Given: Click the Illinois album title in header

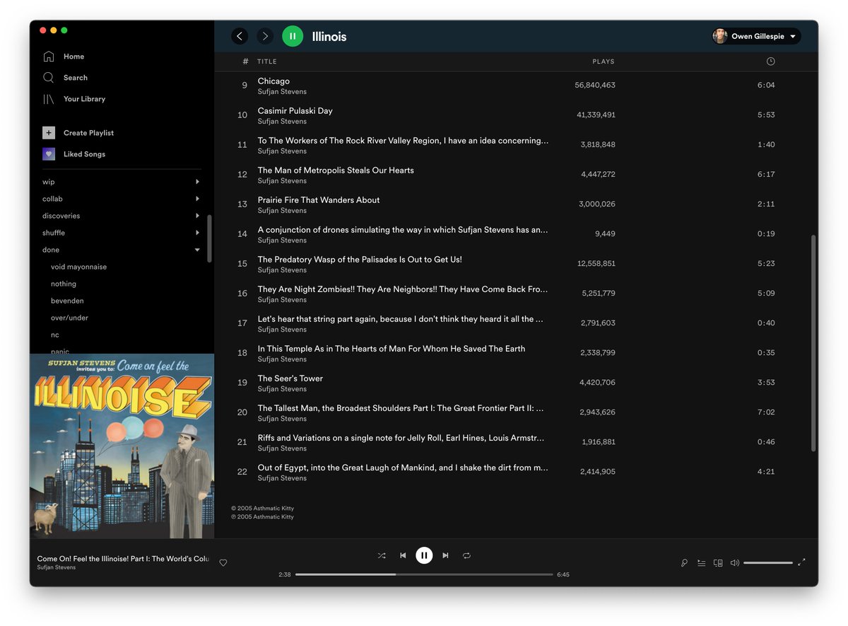Looking at the screenshot, I should 329,37.
